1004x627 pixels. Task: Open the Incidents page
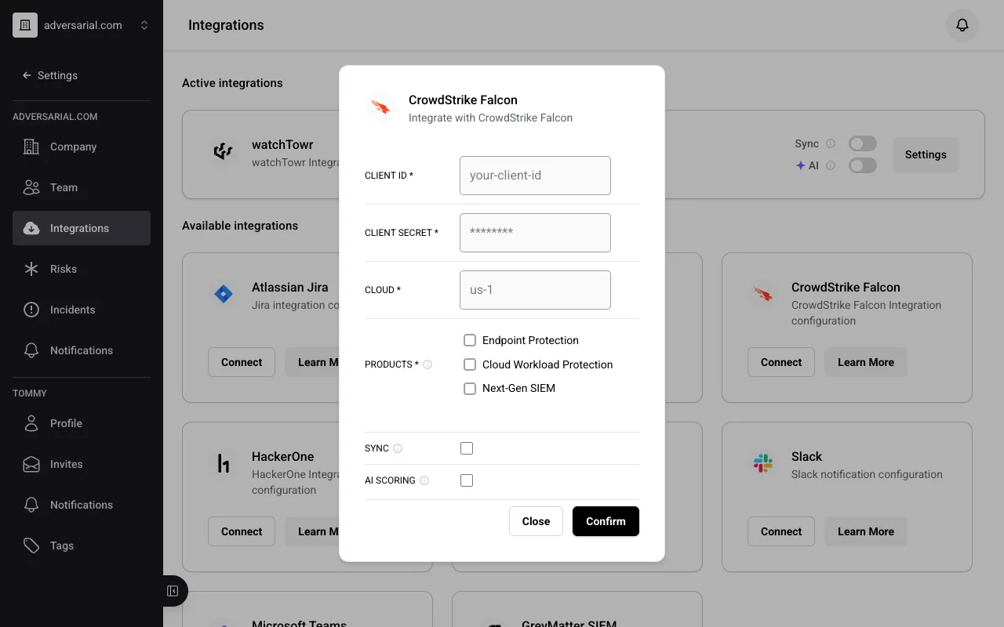82,310
